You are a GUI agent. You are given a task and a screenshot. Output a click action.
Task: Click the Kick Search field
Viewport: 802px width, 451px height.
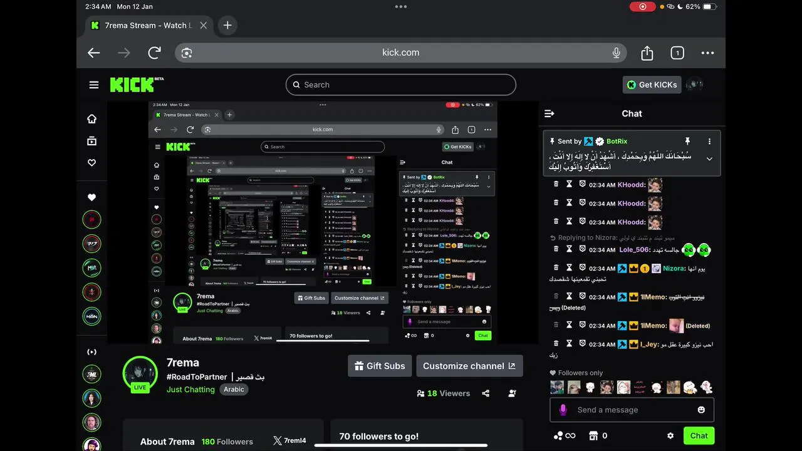(401, 85)
